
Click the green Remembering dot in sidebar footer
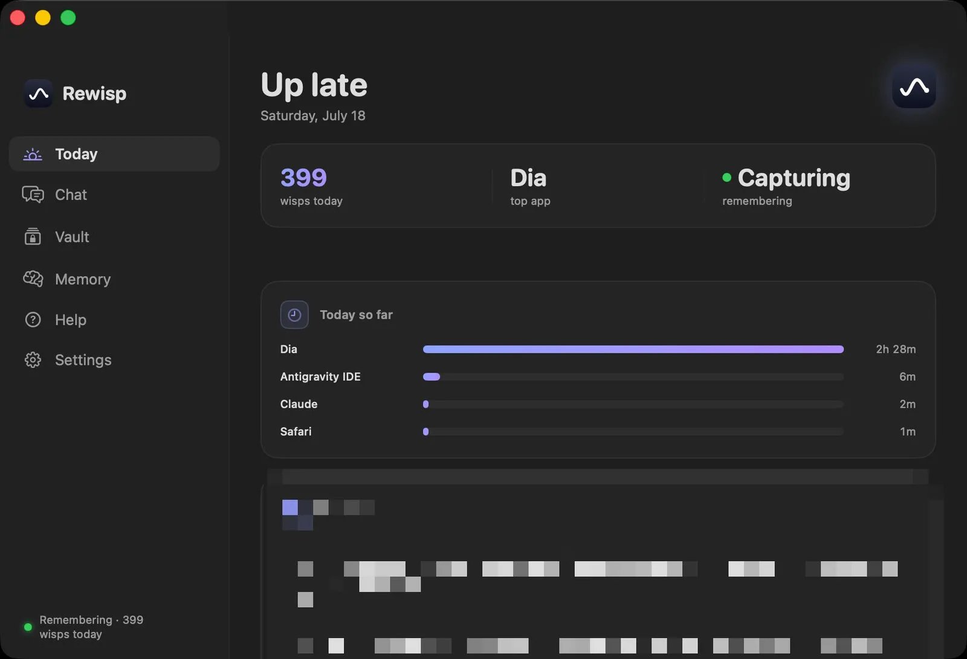[28, 627]
